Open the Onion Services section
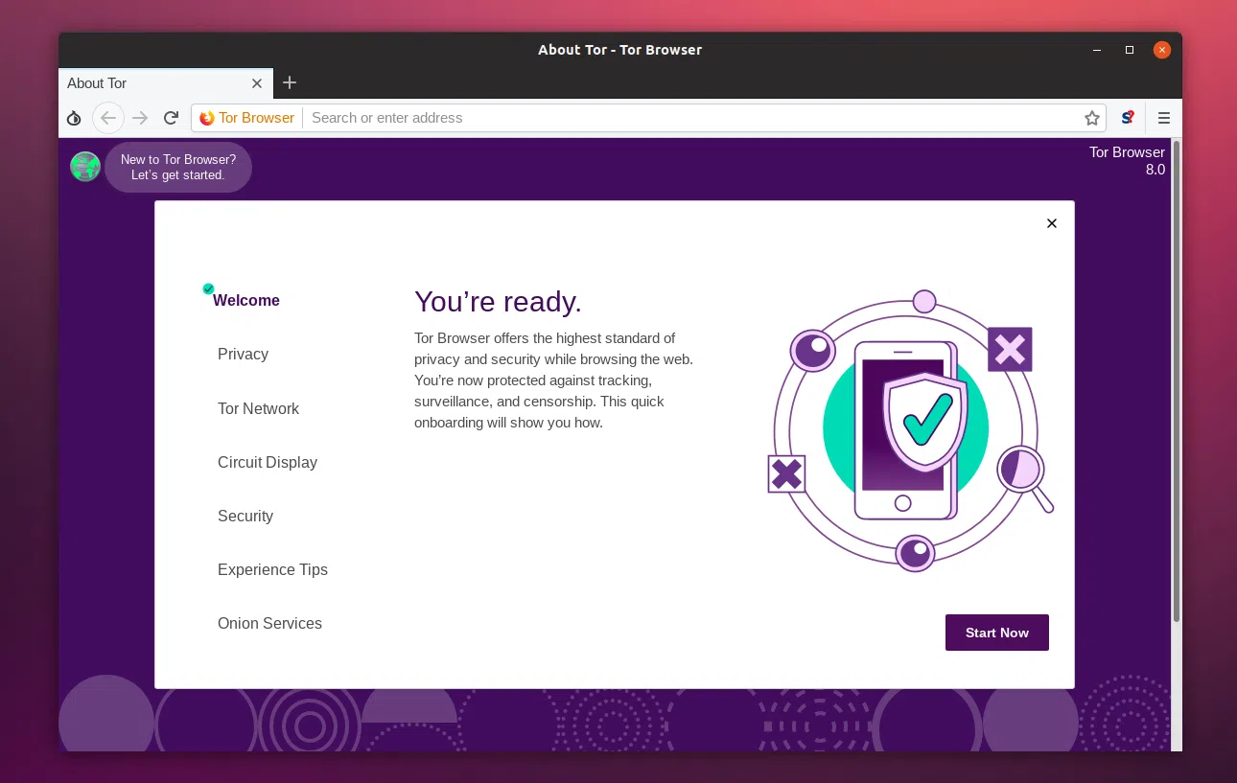The width and height of the screenshot is (1237, 783). 269,623
